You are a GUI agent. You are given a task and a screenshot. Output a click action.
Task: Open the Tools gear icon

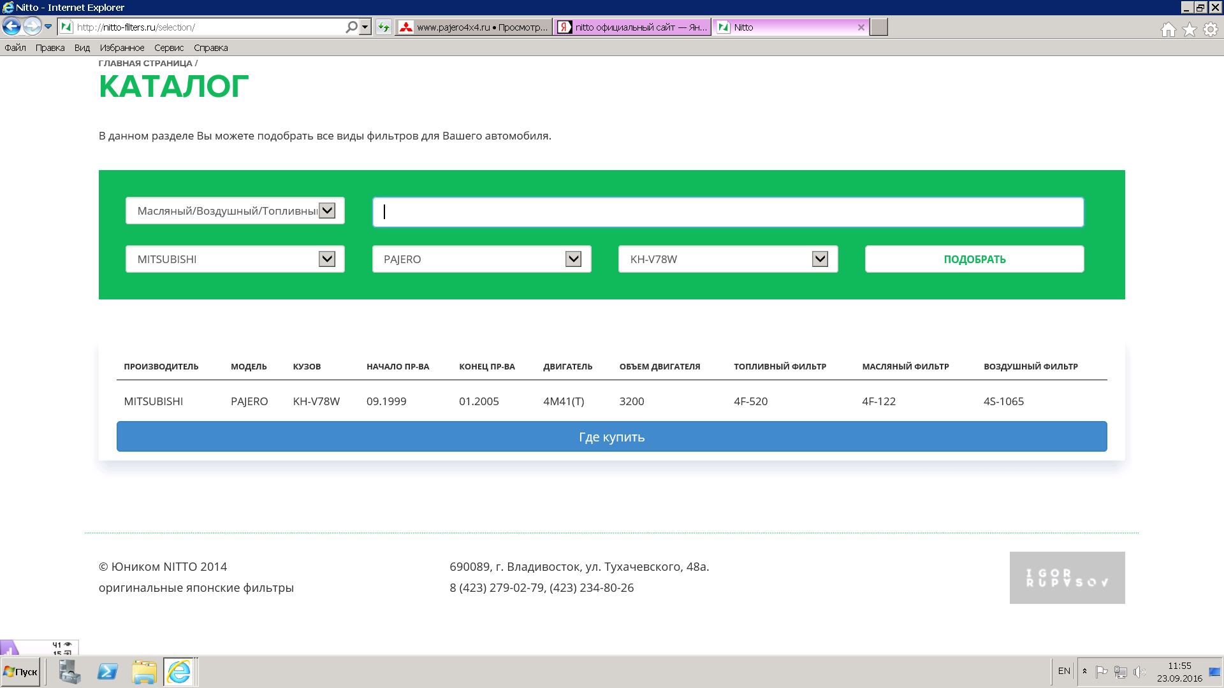[1210, 29]
